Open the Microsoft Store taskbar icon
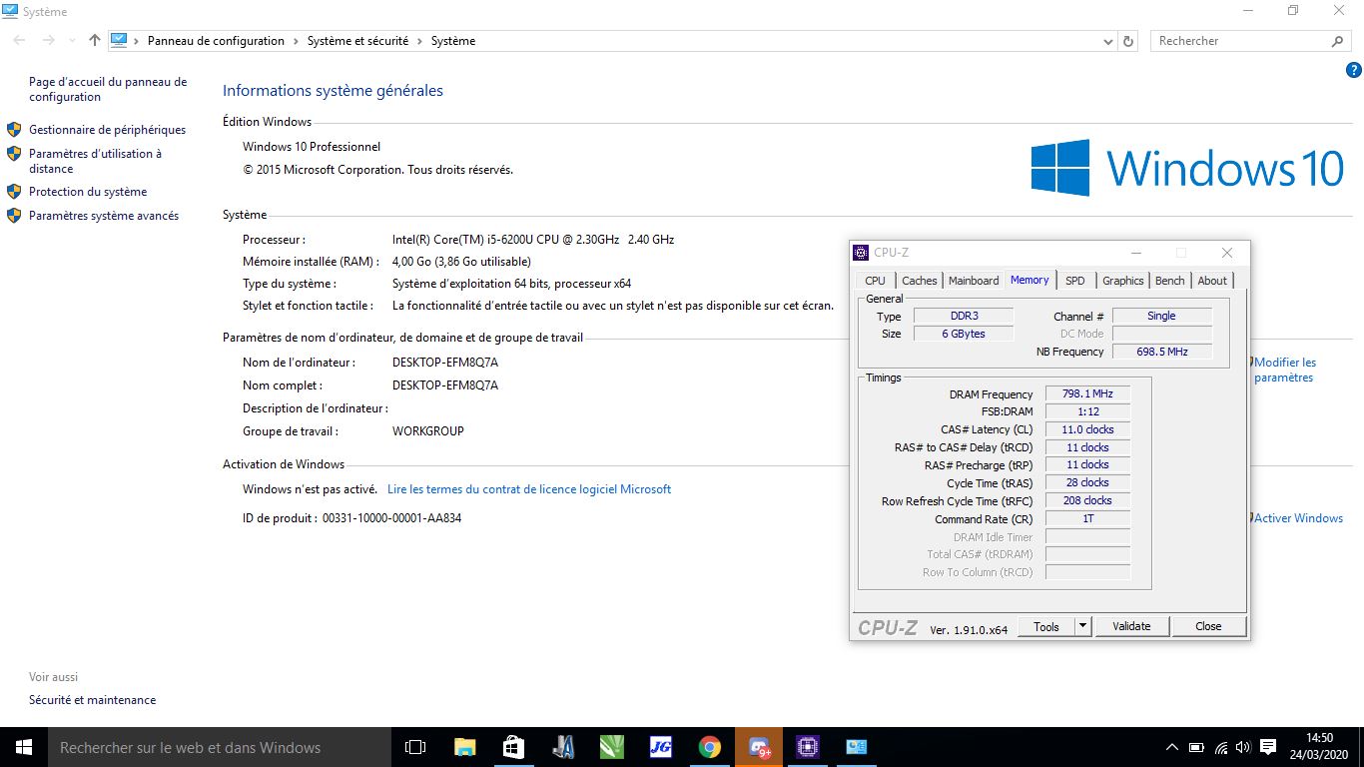Screen dimensions: 1364x767 (x=513, y=747)
